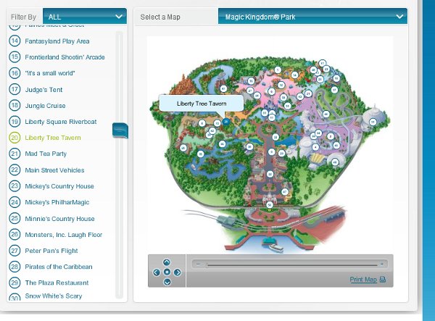Select Peter Pan's Flight in the list
This screenshot has width=435, height=321.
click(x=51, y=251)
